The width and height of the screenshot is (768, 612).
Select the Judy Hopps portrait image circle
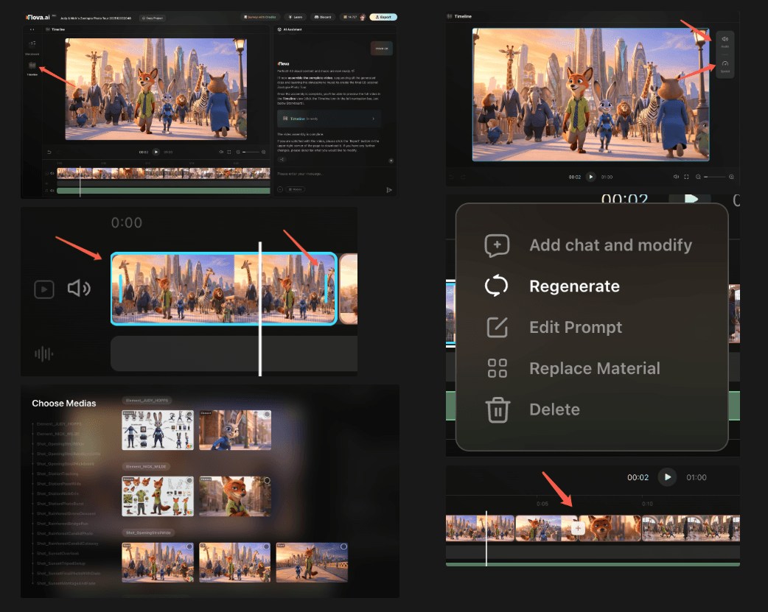click(267, 415)
